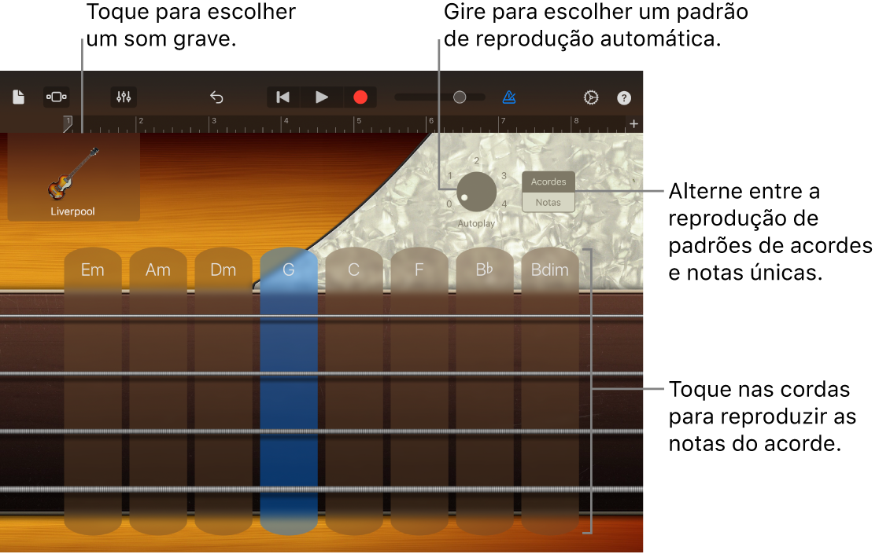Enable the metronome icon

[x=509, y=97]
